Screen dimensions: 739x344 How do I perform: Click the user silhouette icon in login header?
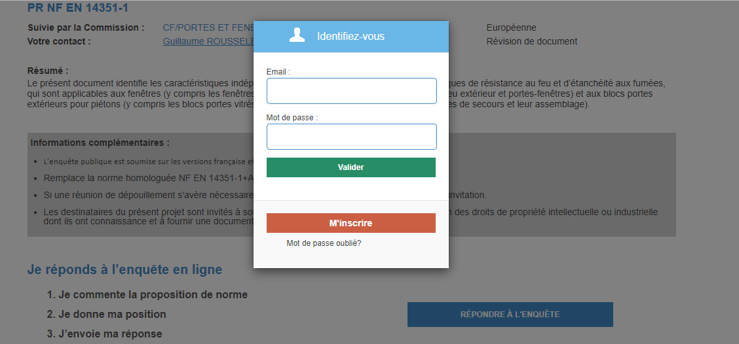tap(297, 35)
